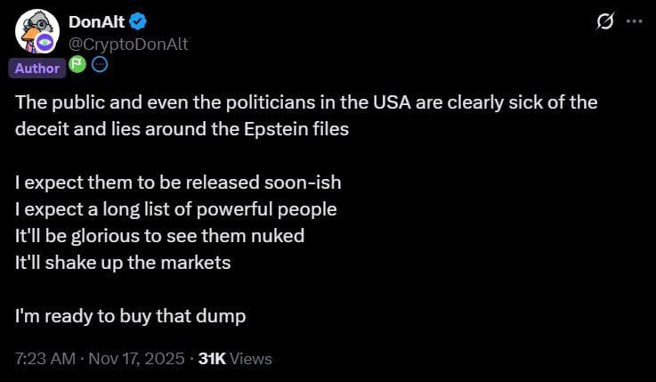Image resolution: width=656 pixels, height=382 pixels.
Task: Open the three-dot More options menu
Action: (x=633, y=22)
